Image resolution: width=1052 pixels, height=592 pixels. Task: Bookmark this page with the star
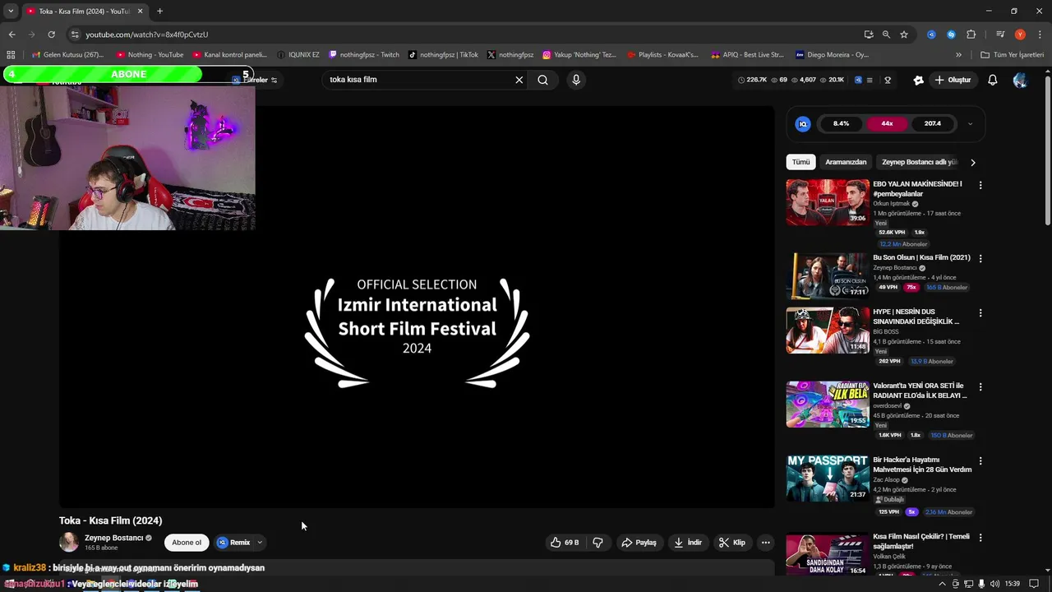[904, 35]
